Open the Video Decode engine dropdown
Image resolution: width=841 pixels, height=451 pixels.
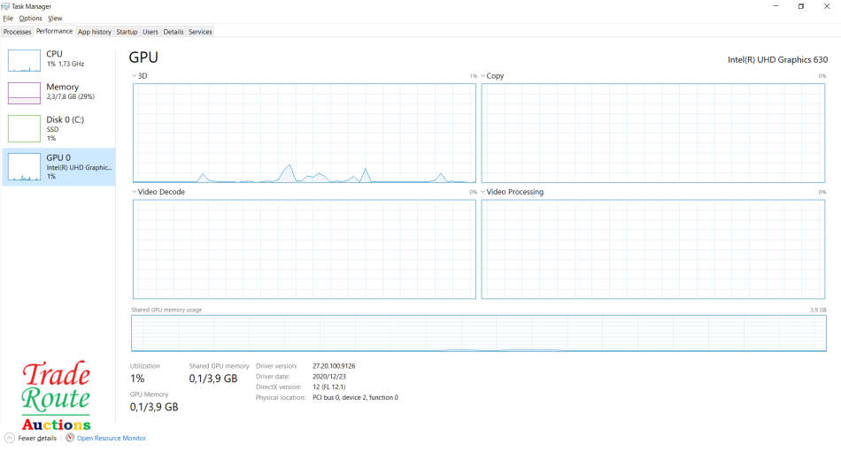[x=135, y=192]
